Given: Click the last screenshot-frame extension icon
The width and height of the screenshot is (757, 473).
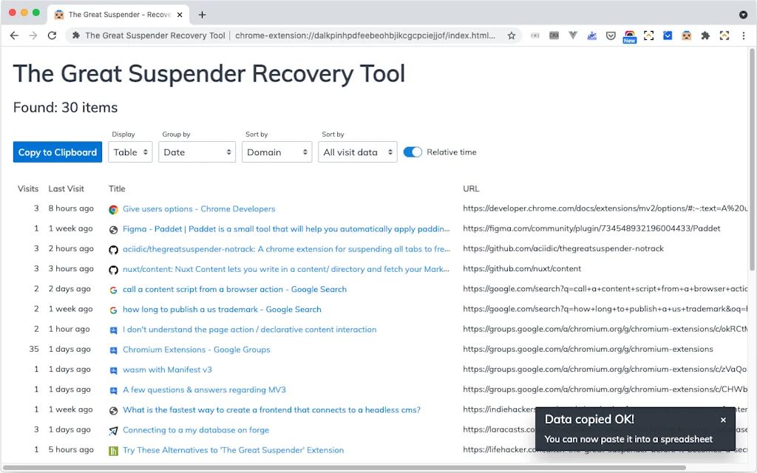Looking at the screenshot, I should click(724, 35).
